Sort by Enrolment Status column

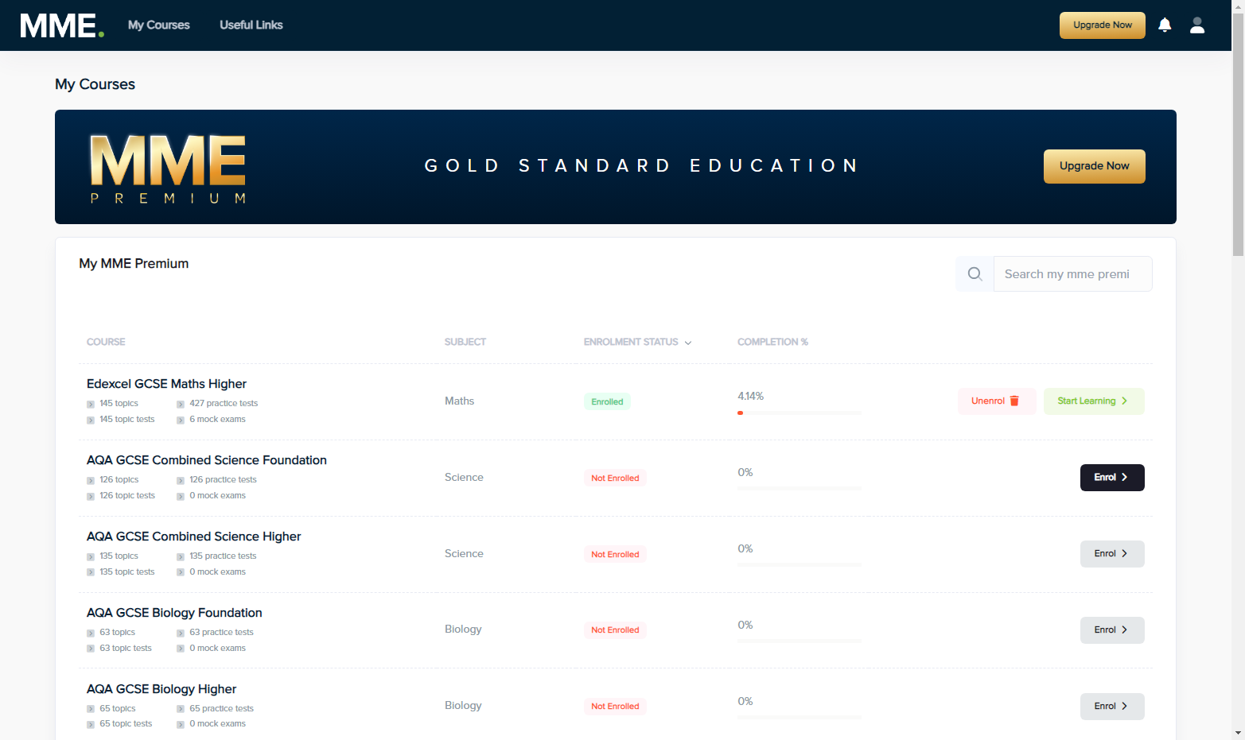[637, 343]
